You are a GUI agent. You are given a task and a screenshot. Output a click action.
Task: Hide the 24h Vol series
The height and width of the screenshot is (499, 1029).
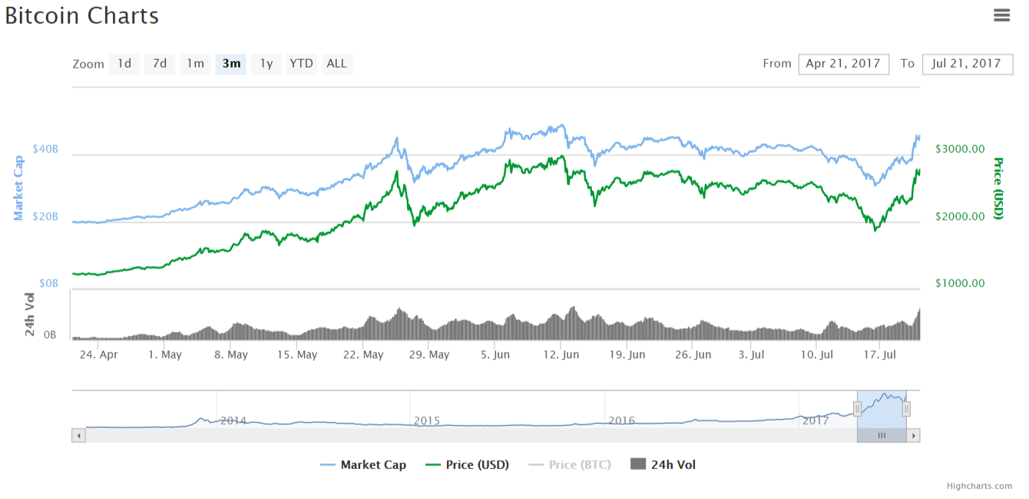click(663, 464)
